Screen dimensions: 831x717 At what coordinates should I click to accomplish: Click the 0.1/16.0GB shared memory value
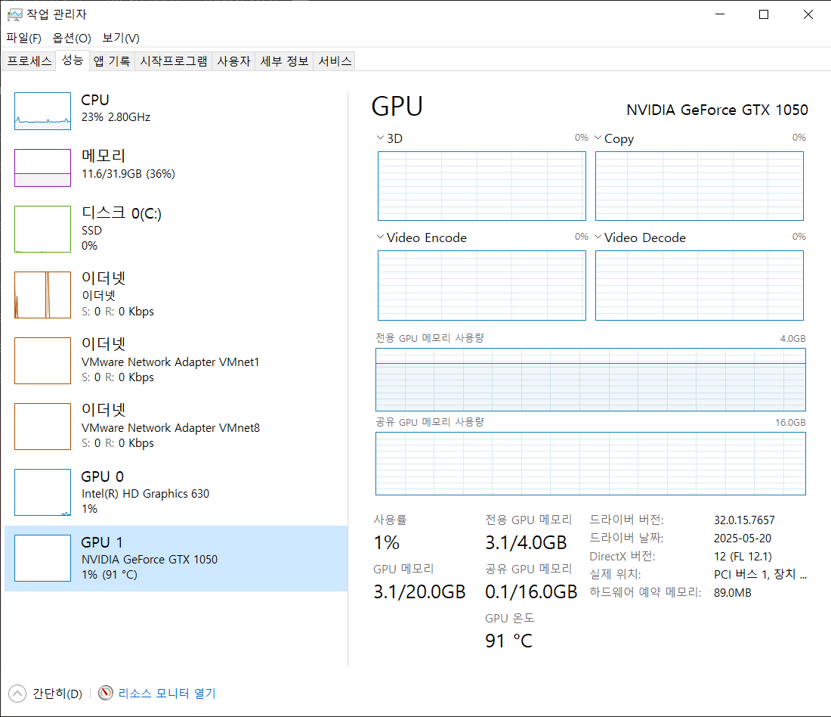click(531, 591)
